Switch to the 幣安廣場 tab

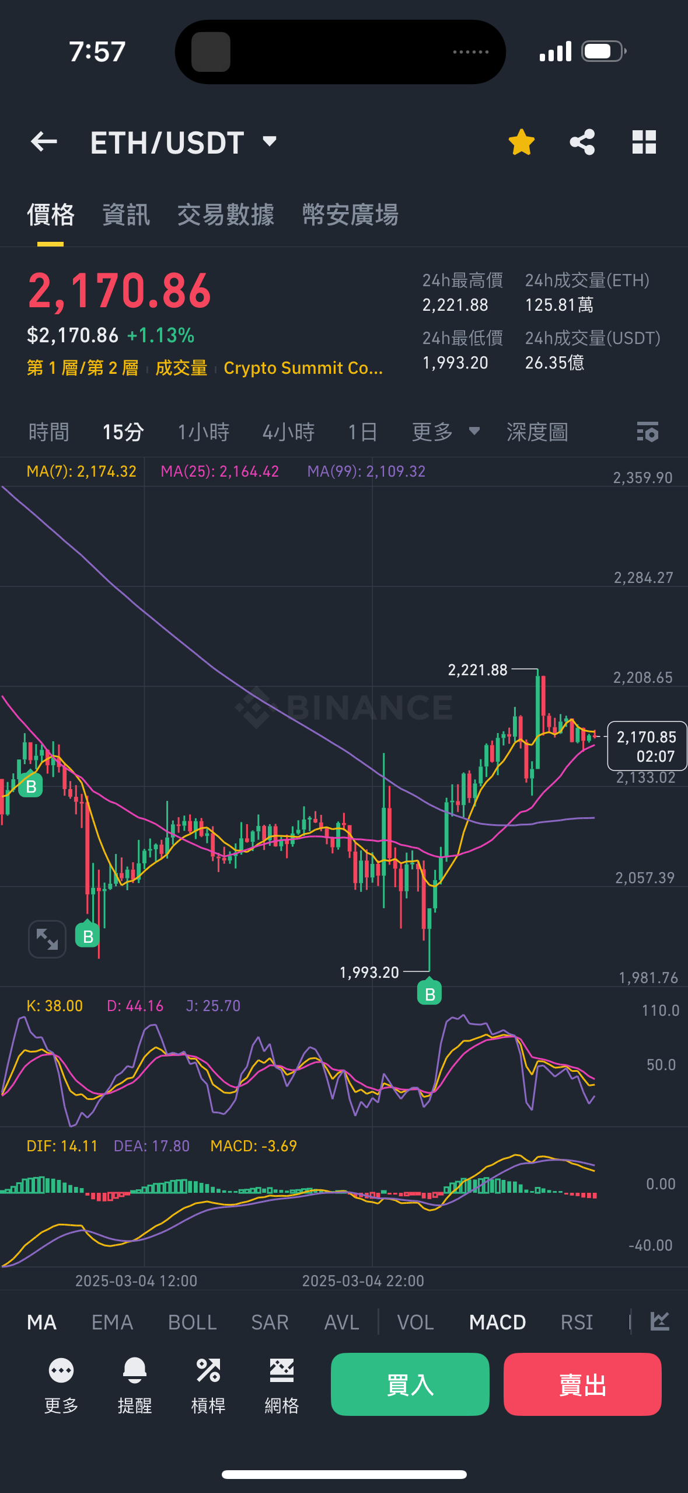coord(350,215)
